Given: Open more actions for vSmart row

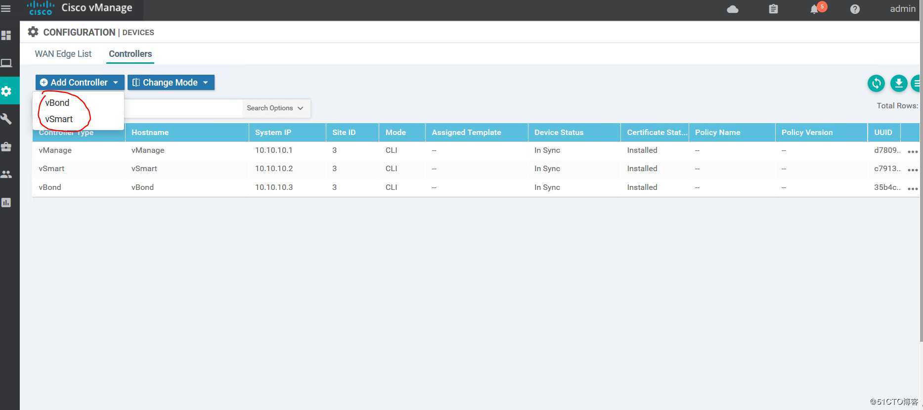Looking at the screenshot, I should click(x=913, y=170).
